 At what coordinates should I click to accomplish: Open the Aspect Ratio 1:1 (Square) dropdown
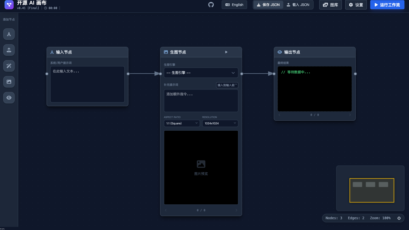click(182, 123)
